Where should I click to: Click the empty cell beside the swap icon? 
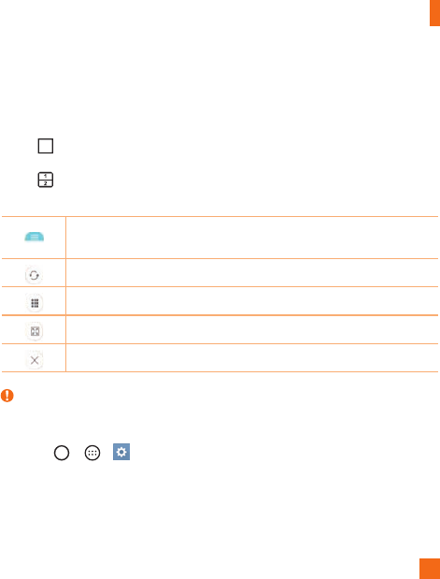point(252,272)
